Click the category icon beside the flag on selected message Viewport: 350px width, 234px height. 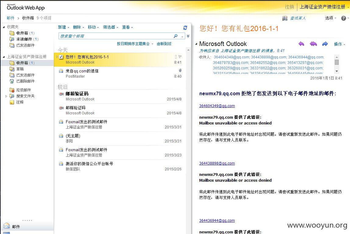tap(176, 57)
